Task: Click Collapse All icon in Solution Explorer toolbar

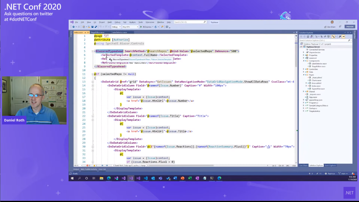Action: tap(325, 36)
